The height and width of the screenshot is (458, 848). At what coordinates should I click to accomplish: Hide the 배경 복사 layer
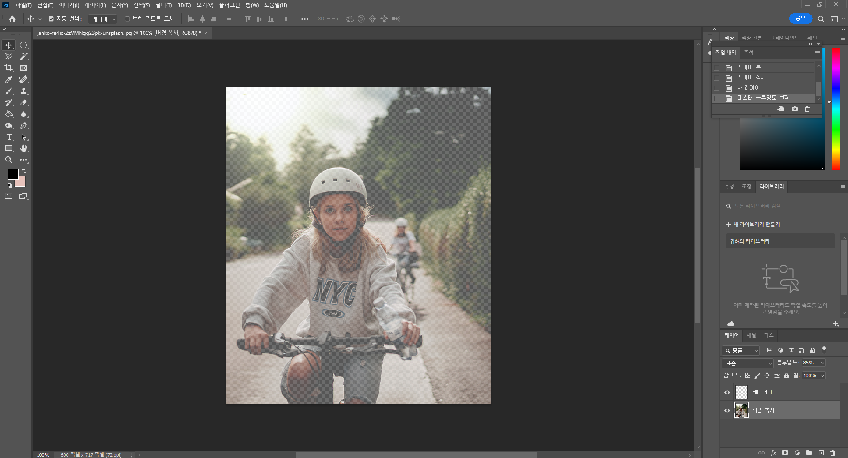[727, 410]
